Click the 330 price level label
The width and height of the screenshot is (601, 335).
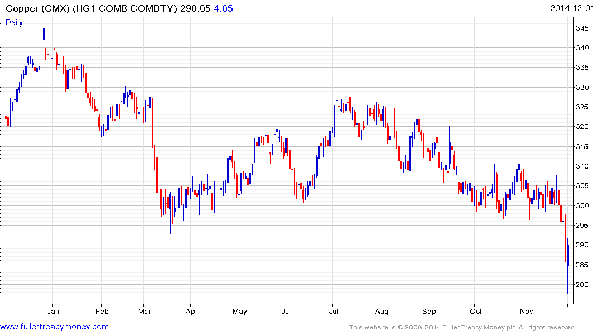(582, 87)
